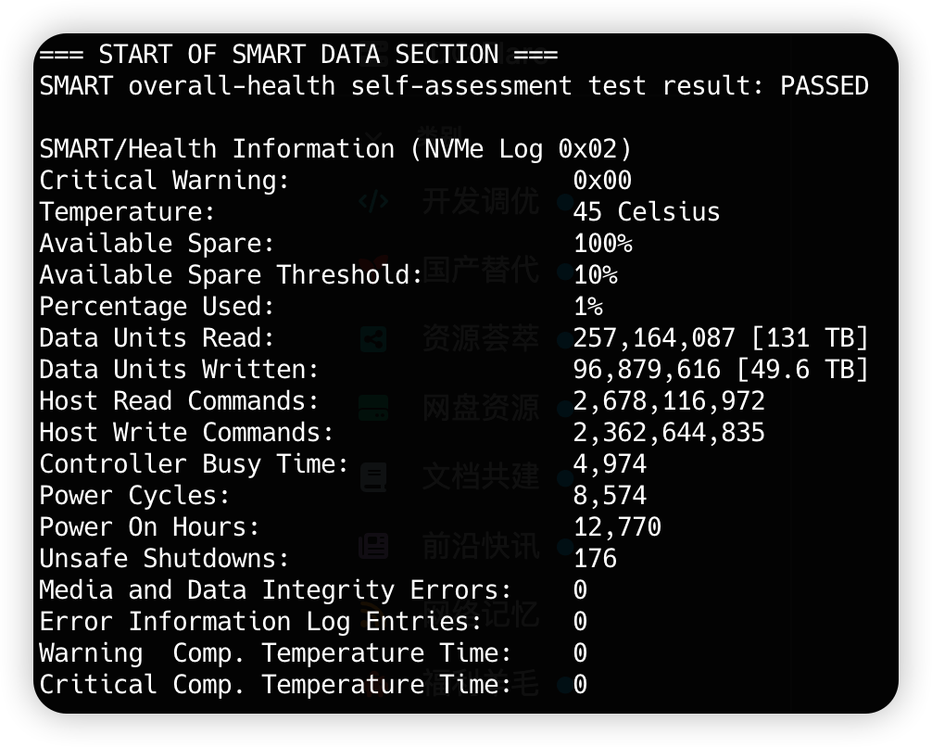
Task: Click the 45 Celsius temperature value
Action: click(x=647, y=212)
